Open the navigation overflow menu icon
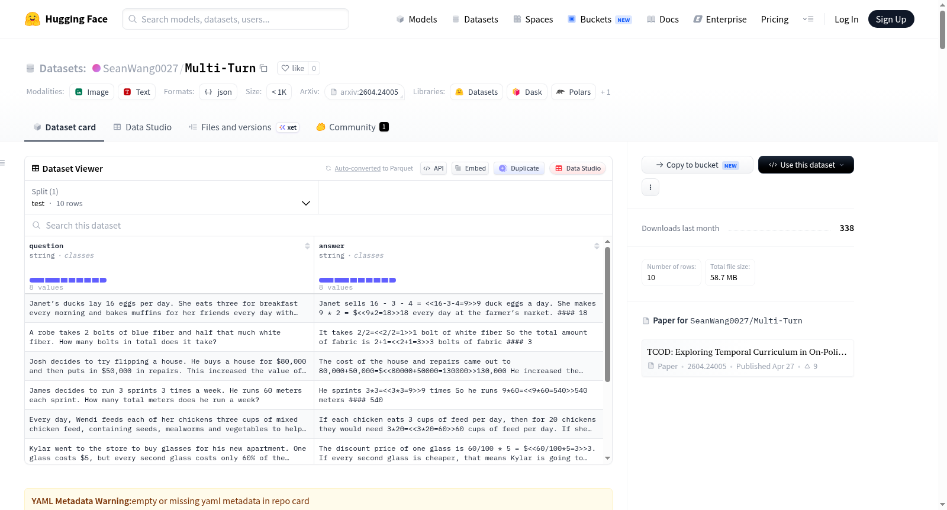Viewport: 947px width, 510px height. [808, 19]
